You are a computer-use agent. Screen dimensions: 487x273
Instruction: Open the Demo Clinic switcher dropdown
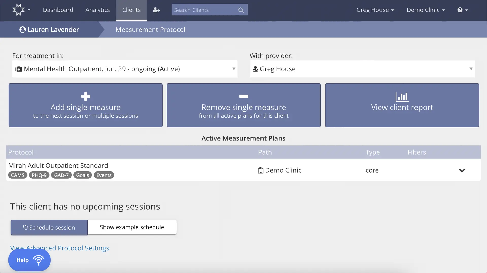pos(426,10)
